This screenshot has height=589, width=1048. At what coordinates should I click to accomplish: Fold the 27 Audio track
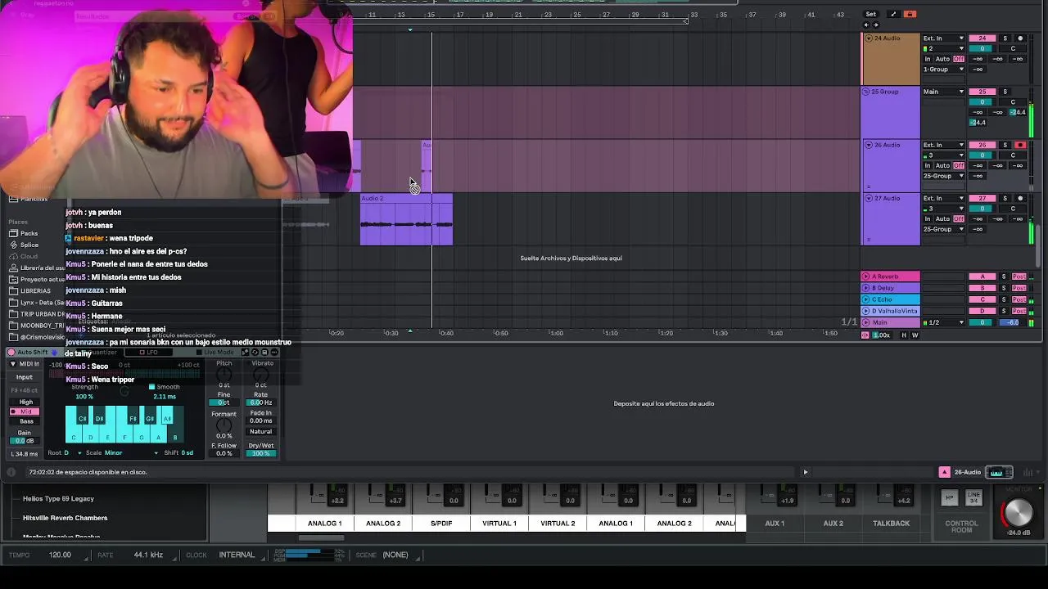(x=868, y=198)
